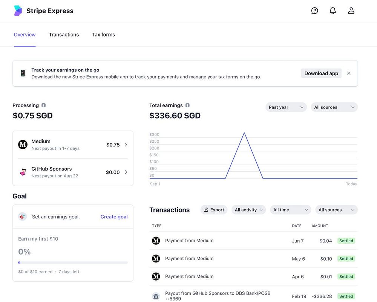Screen dimensions: 377x302
Task: Click the Stripe Express logo icon
Action: [x=18, y=11]
